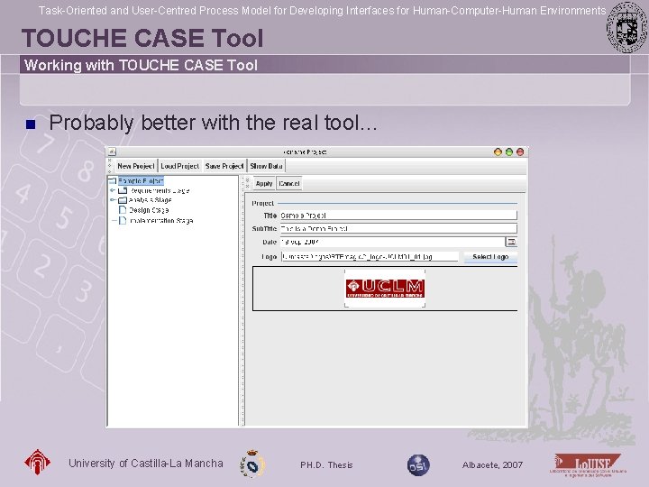Viewport: 649px width, 487px height.
Task: Click into the Logo path field
Action: click(370, 257)
